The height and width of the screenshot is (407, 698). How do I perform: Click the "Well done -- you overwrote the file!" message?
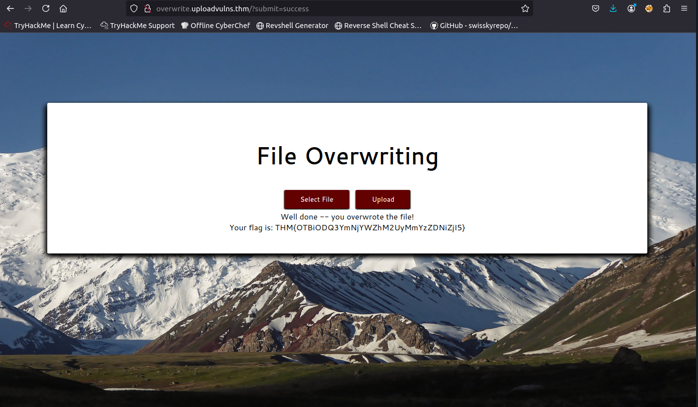pos(348,217)
